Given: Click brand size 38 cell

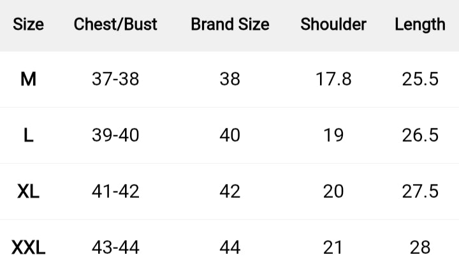Looking at the screenshot, I should click(x=230, y=79).
